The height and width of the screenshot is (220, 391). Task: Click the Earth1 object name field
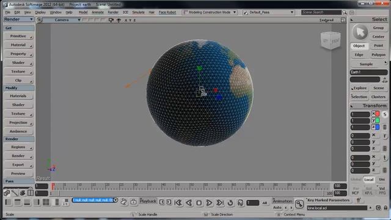pyautogui.click(x=368, y=72)
